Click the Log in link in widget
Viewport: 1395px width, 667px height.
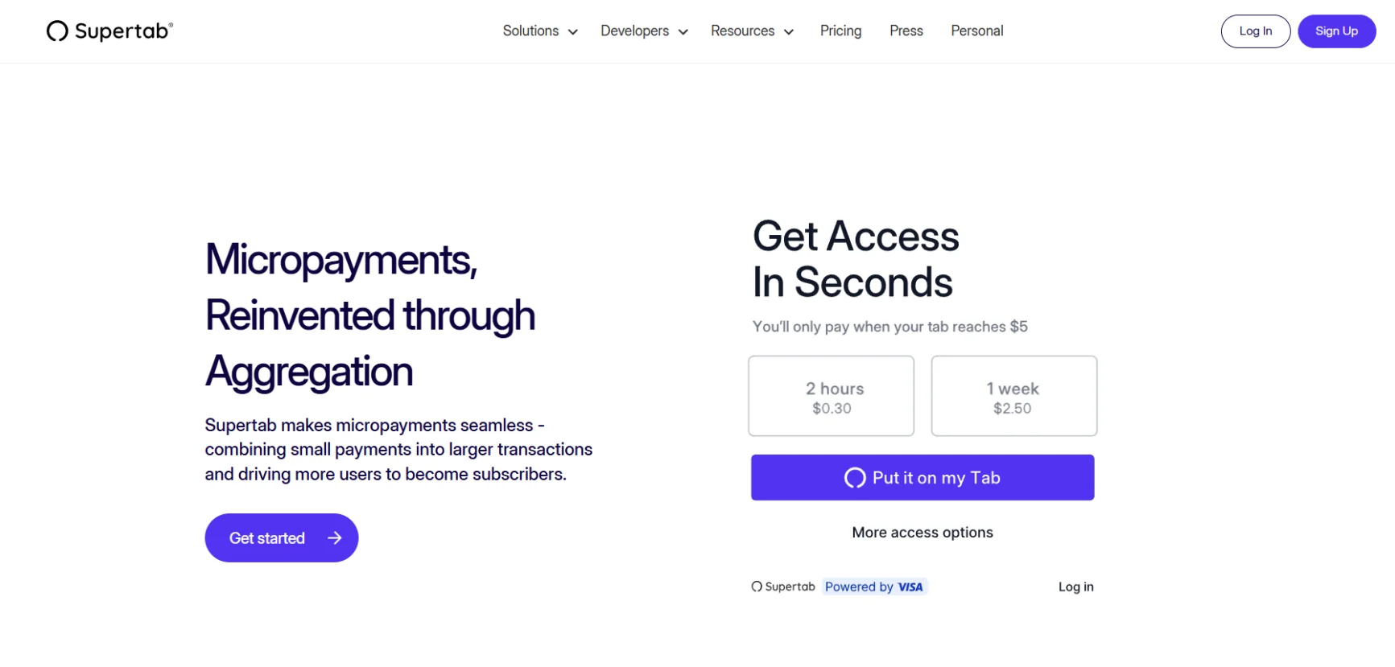click(1075, 587)
